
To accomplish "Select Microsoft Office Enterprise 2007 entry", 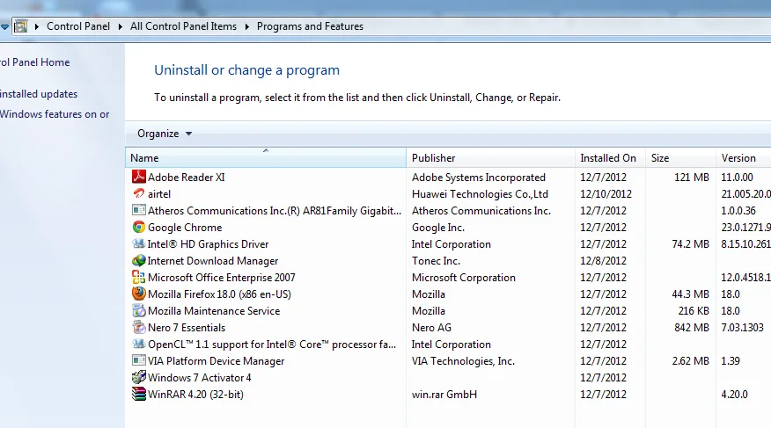I will point(221,278).
